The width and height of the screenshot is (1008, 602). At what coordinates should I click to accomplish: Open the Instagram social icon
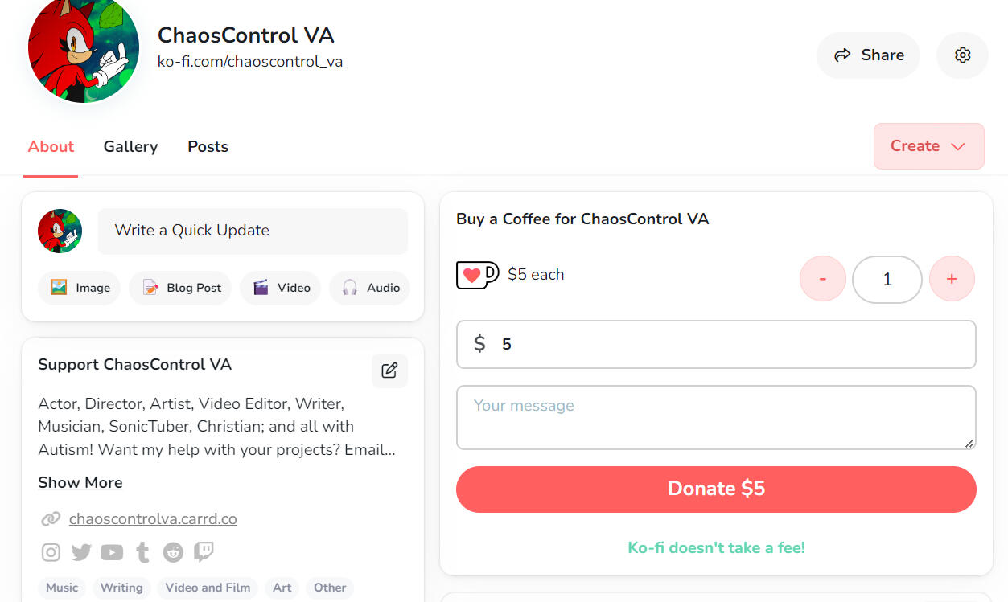click(51, 552)
